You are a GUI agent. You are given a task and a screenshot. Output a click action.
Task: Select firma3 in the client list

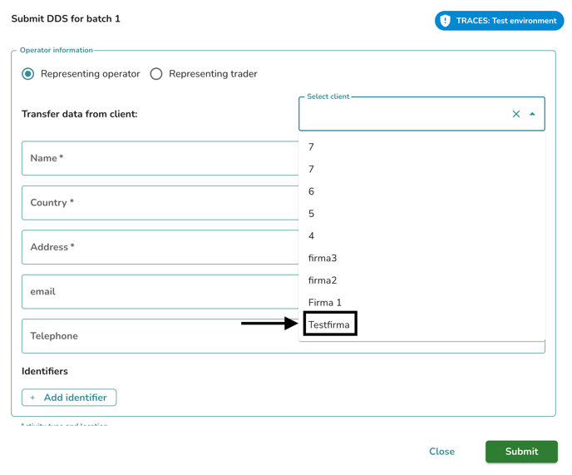tap(323, 258)
